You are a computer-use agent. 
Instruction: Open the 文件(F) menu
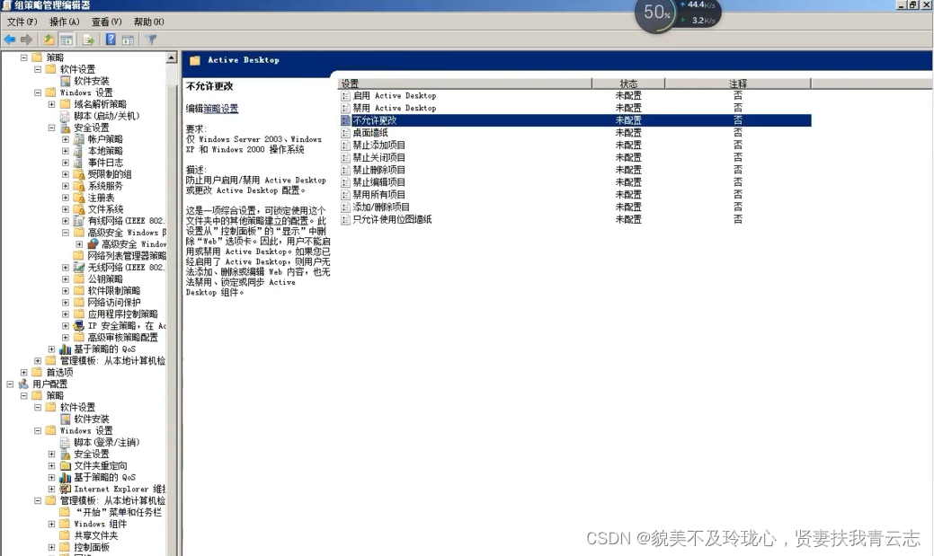coord(22,22)
